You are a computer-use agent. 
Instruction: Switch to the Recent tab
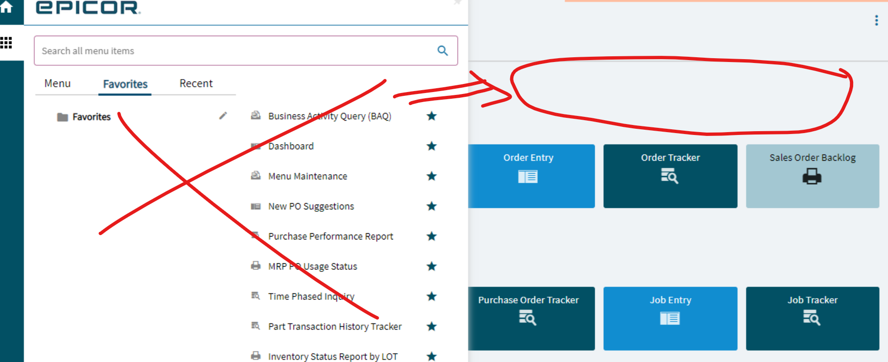[x=196, y=83]
